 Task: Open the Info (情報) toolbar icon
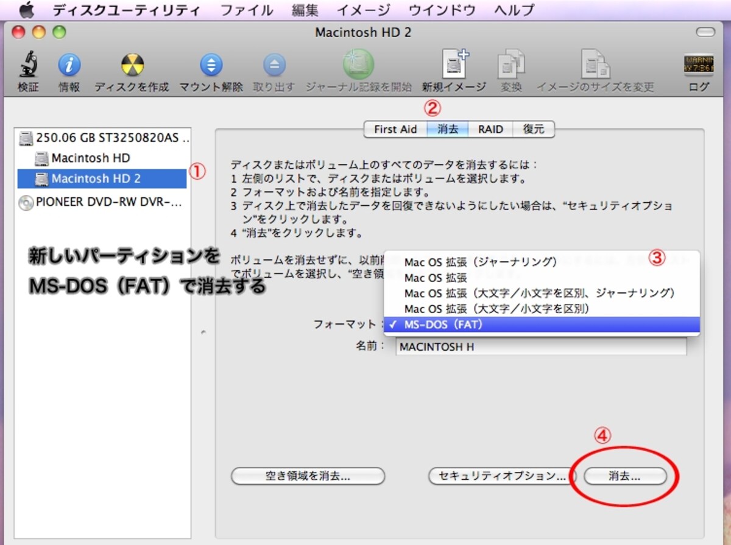point(69,65)
